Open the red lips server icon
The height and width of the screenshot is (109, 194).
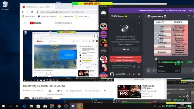pos(103,59)
